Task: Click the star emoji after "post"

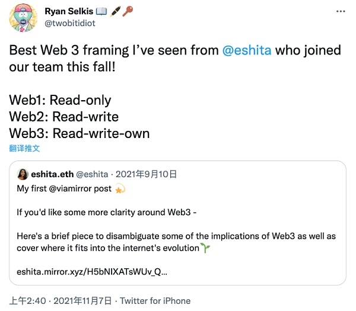Action: pos(119,188)
